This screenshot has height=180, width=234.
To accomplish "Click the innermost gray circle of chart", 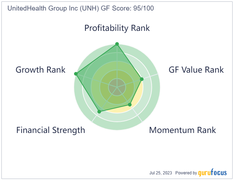I will [117, 87].
